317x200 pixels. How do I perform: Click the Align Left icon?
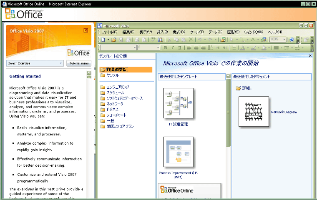pos(189,47)
